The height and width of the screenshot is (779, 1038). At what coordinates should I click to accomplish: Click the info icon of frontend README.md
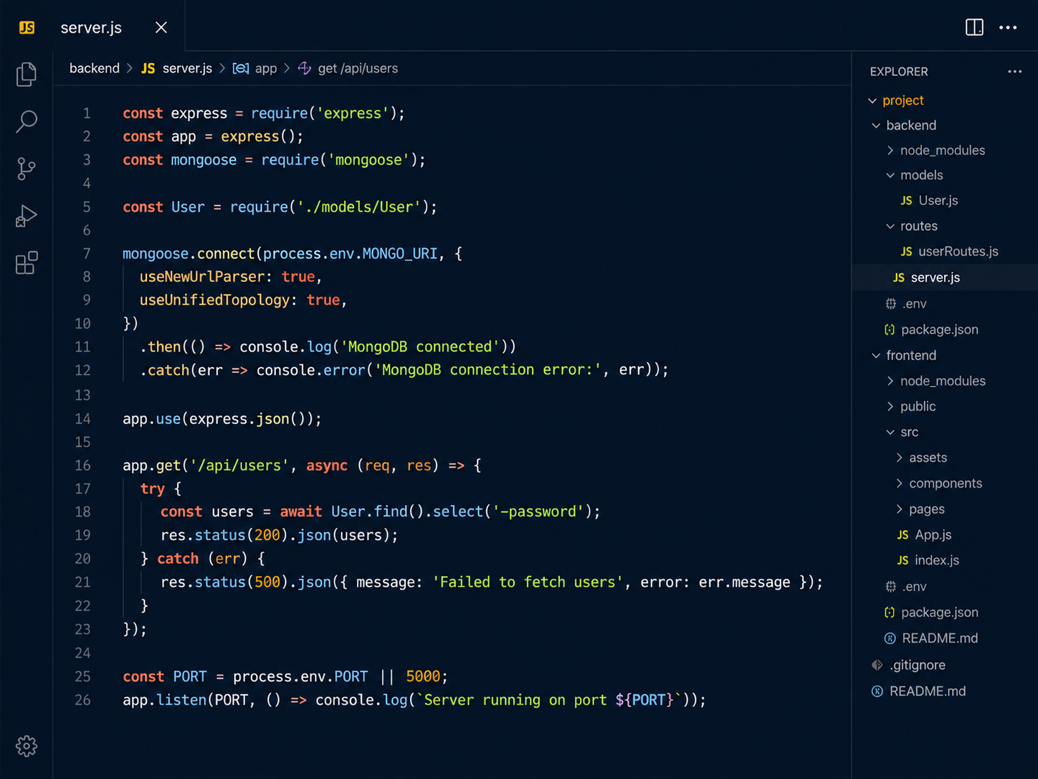coord(890,638)
